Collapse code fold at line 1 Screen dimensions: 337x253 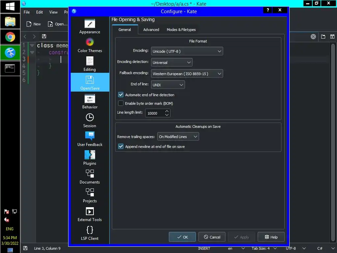tap(32, 45)
